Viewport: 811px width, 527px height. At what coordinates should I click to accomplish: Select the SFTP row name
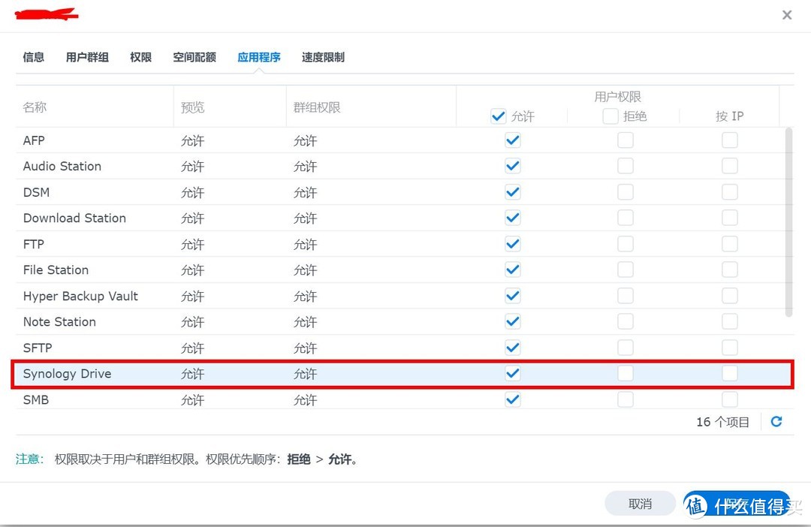(x=38, y=348)
